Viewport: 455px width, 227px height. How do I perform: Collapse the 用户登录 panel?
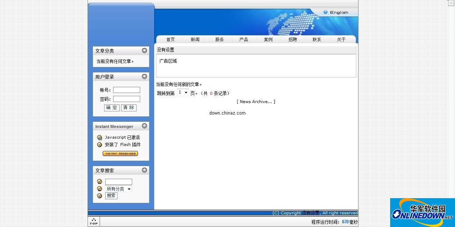144,76
